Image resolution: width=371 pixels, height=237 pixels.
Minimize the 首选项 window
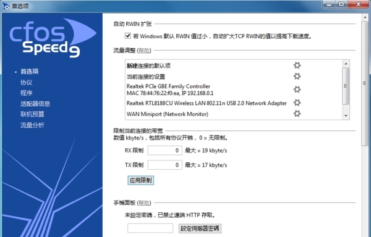pyautogui.click(x=329, y=4)
